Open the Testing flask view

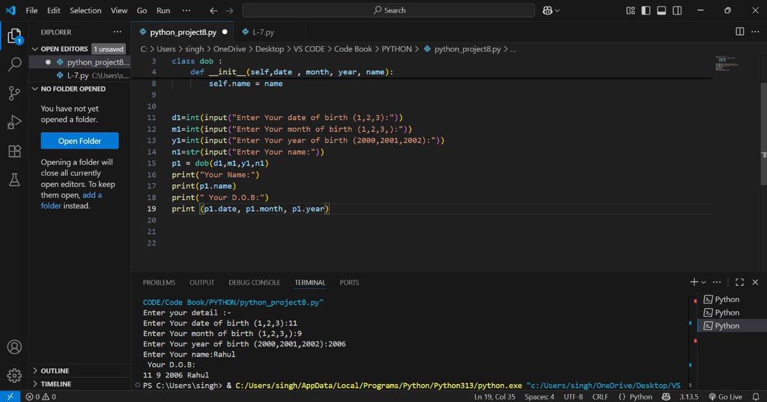pos(14,180)
